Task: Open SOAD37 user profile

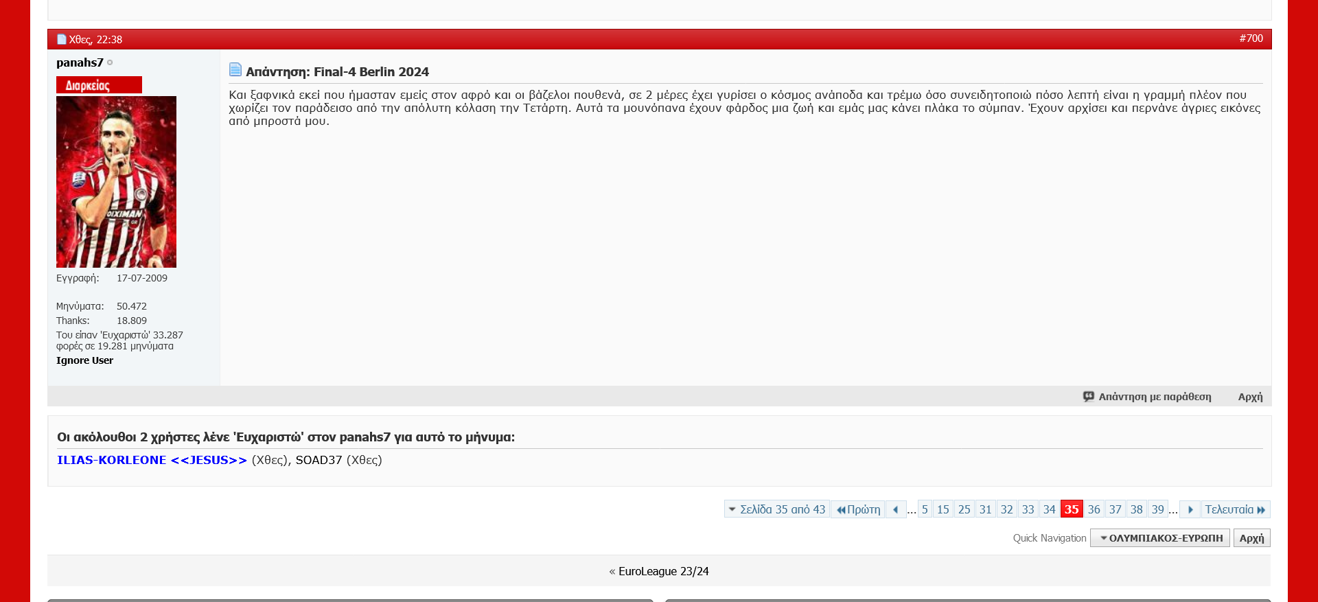Action: click(x=319, y=460)
